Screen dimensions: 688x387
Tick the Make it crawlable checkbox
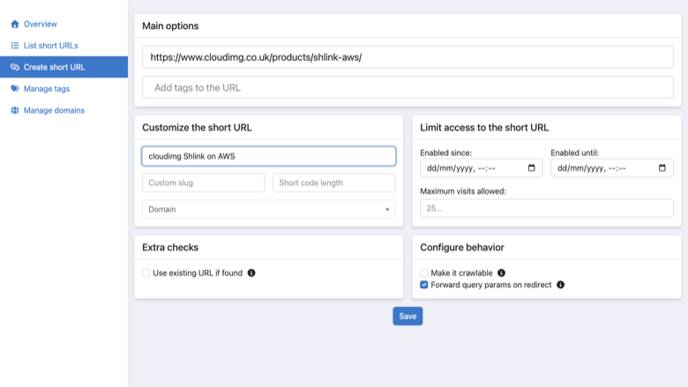(x=424, y=273)
